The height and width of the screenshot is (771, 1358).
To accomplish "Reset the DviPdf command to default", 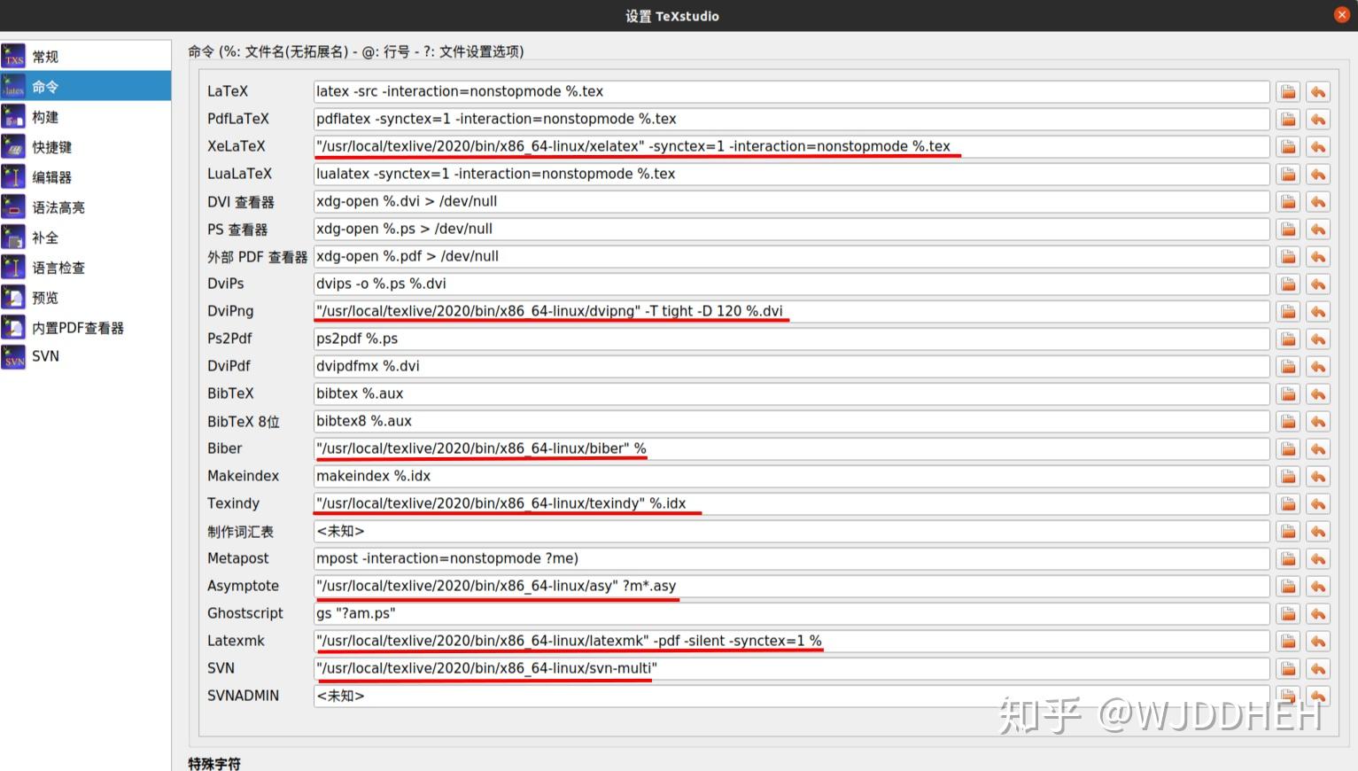I will point(1318,367).
